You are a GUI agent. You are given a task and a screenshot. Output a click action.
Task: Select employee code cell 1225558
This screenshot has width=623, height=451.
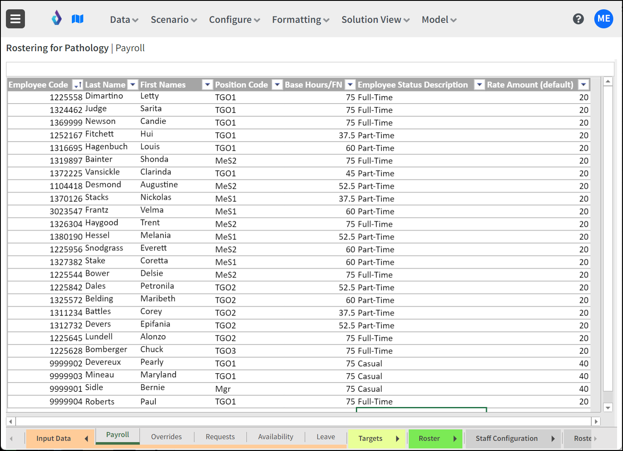coord(45,97)
